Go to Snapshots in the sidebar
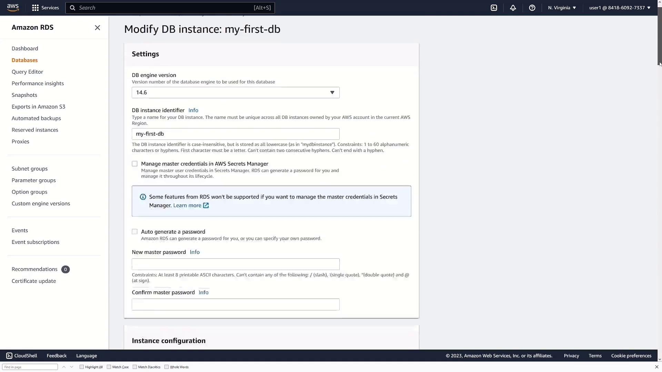This screenshot has height=372, width=662. point(24,95)
